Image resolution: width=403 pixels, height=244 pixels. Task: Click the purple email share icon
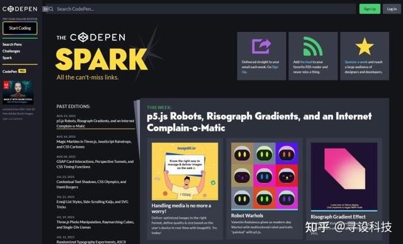click(261, 47)
